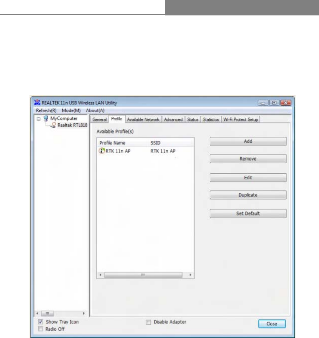Click the profile list horizontal scrollbar thumb
319x338 pixels.
tap(143, 275)
